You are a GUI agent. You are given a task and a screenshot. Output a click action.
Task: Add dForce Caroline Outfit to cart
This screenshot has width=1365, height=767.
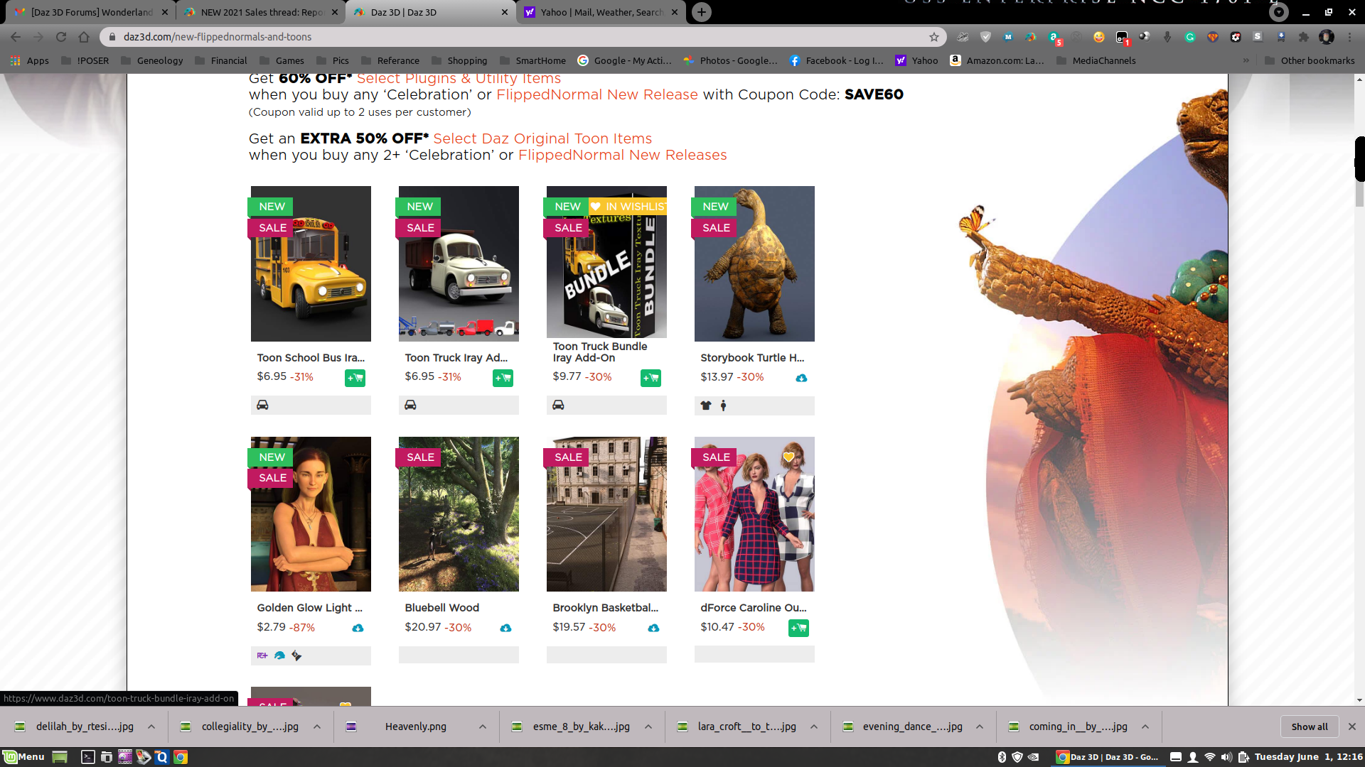[x=798, y=628]
